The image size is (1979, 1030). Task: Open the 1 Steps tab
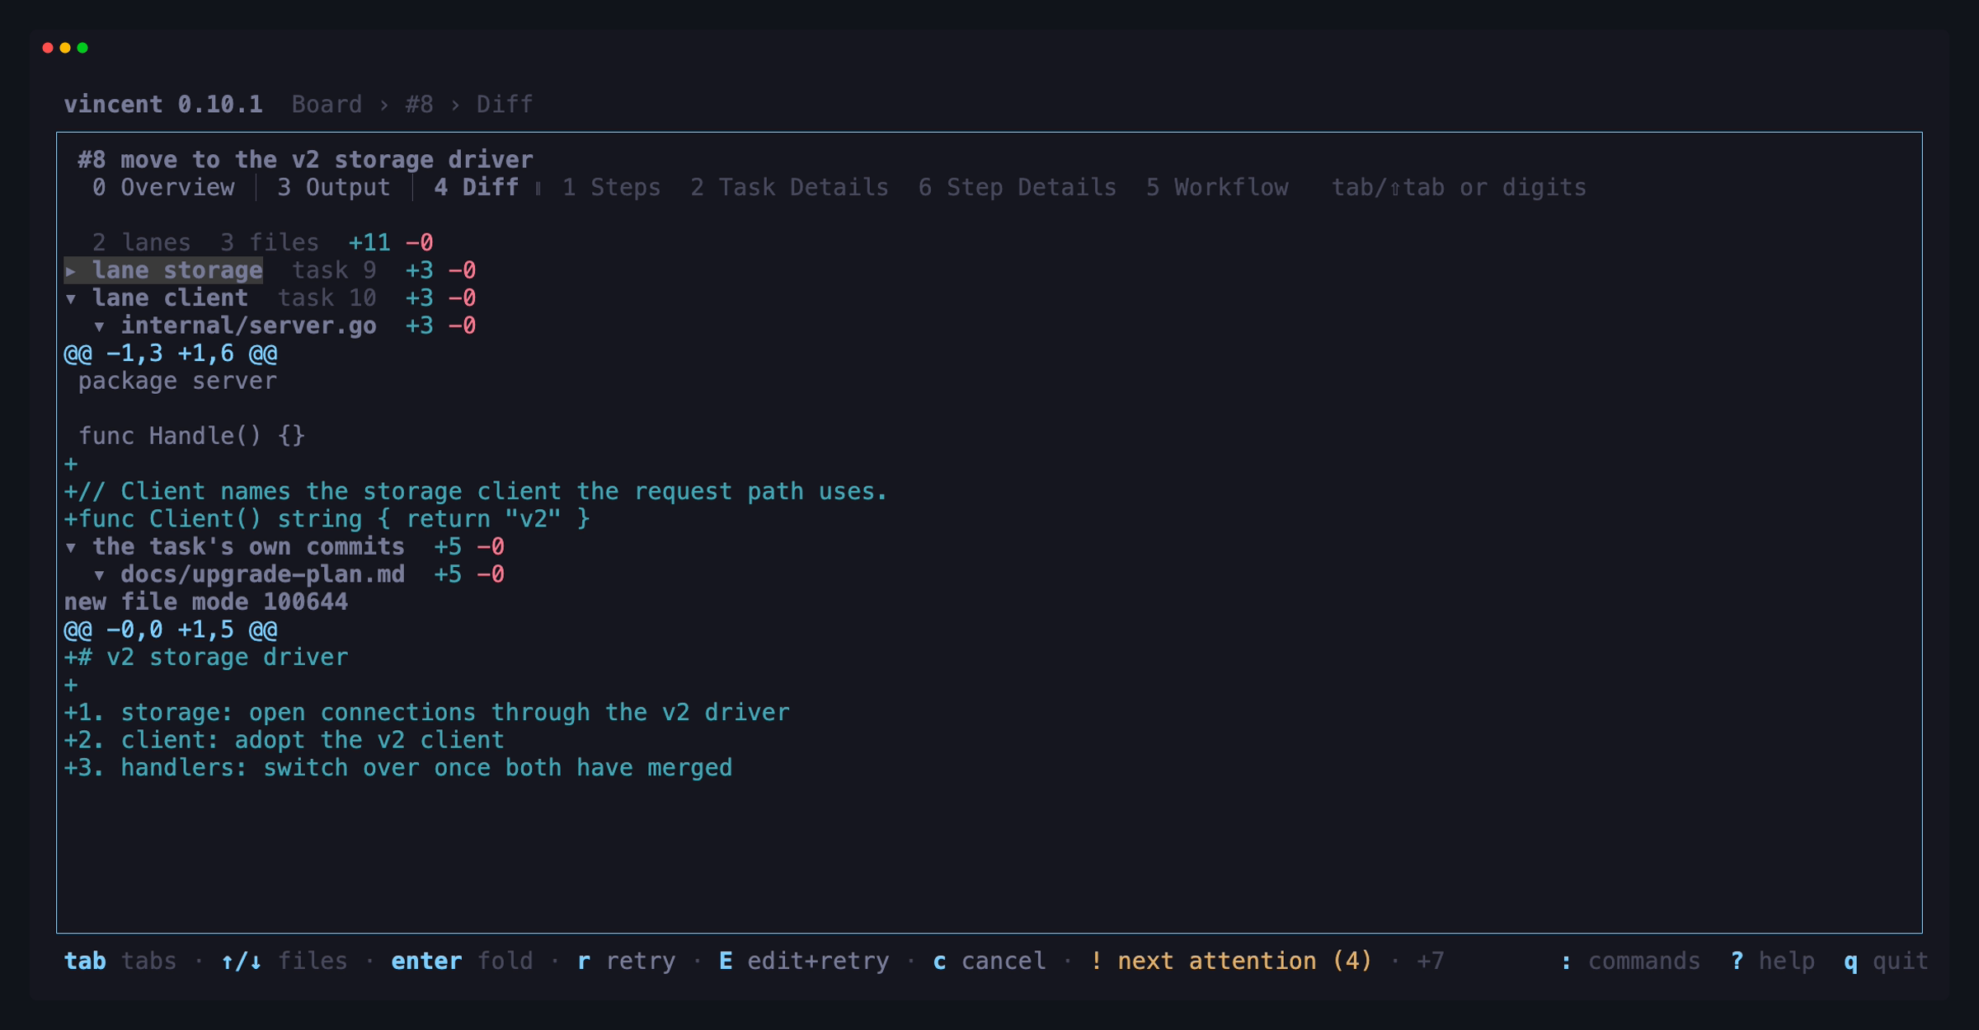(611, 188)
